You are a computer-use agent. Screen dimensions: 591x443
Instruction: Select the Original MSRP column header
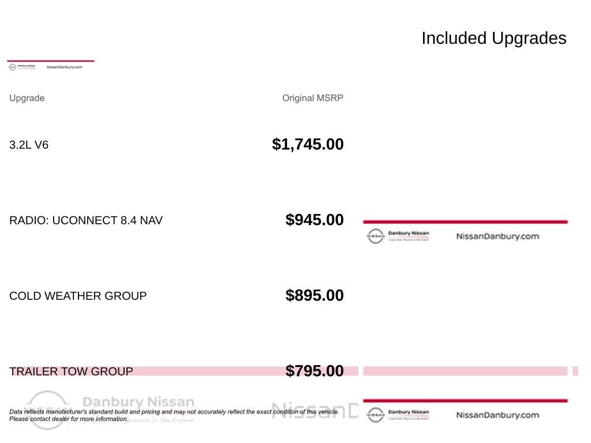(312, 98)
